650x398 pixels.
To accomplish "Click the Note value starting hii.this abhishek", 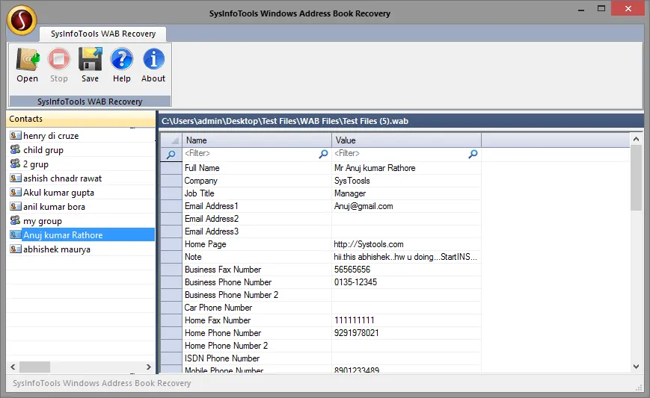I will [405, 257].
